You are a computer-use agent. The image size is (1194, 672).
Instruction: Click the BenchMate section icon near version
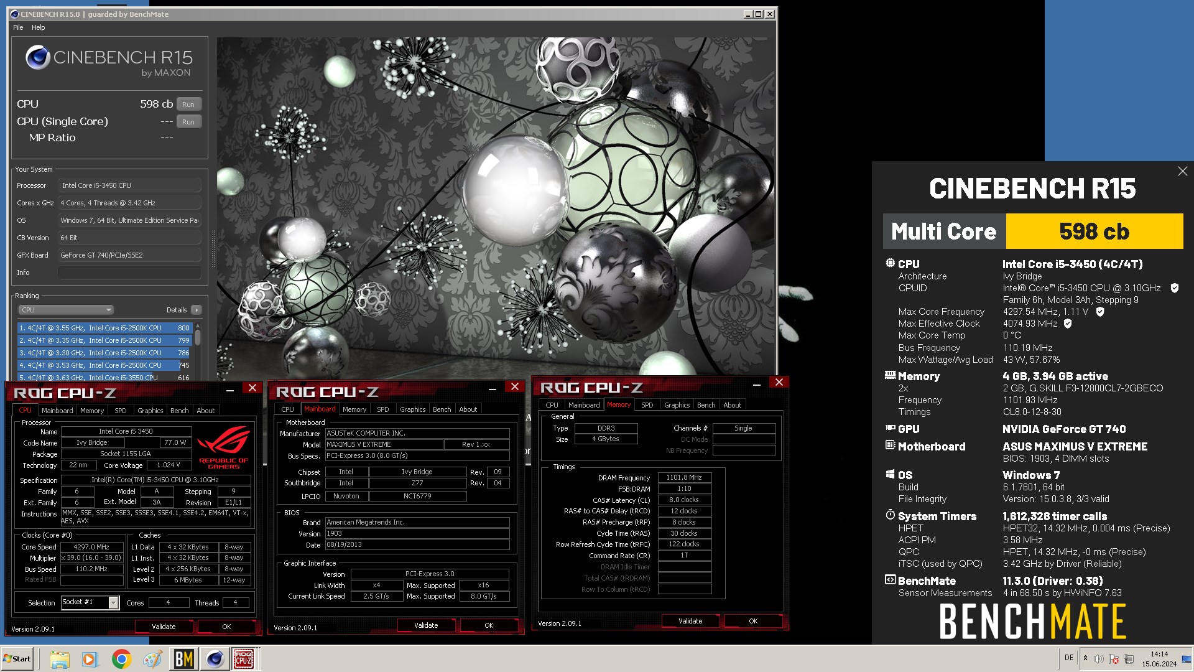coord(890,580)
